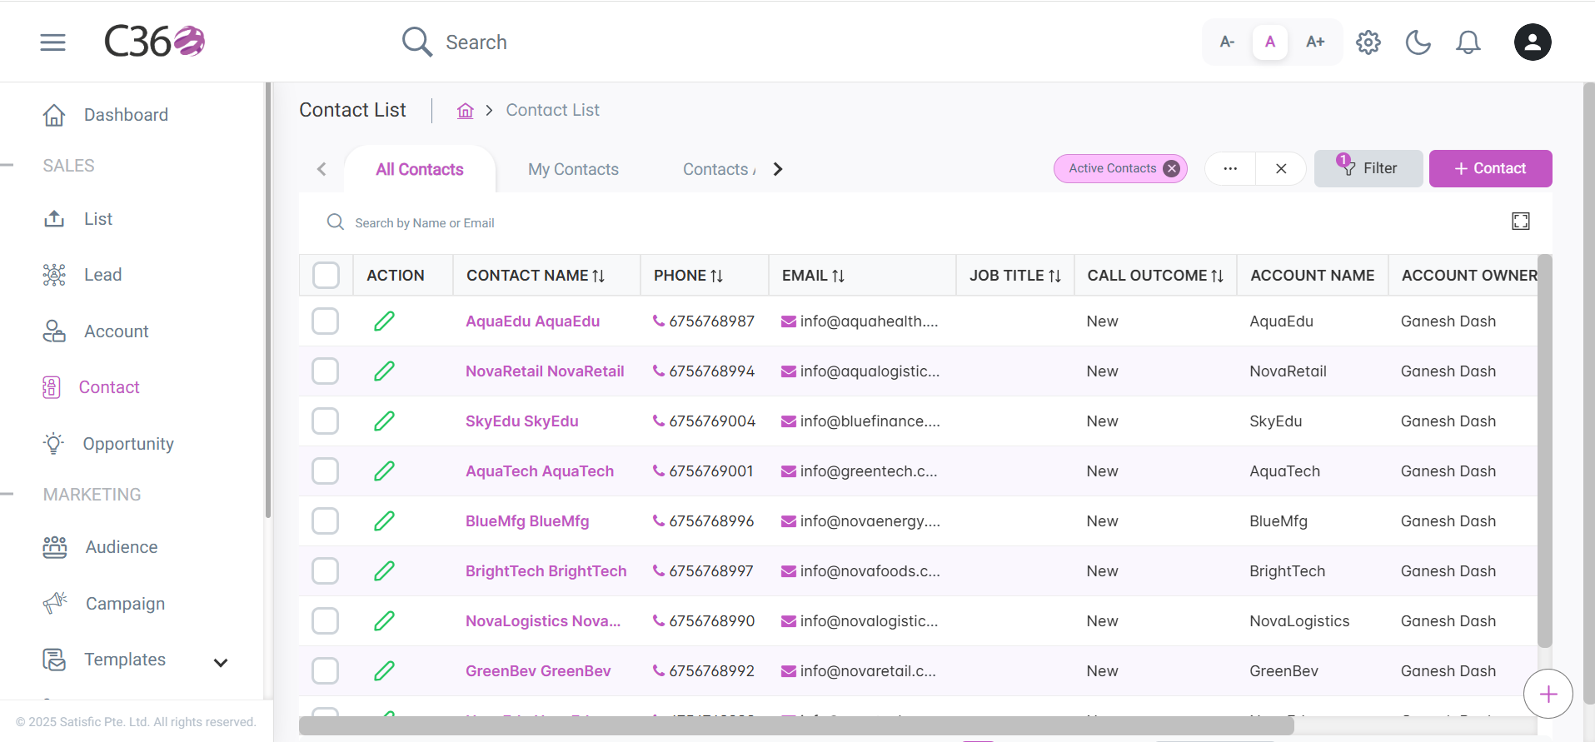Open AquaEdu AquaEdu contact link

pos(532,321)
